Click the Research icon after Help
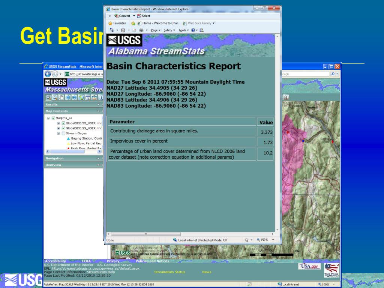The width and height of the screenshot is (384, 288). pyautogui.click(x=201, y=30)
